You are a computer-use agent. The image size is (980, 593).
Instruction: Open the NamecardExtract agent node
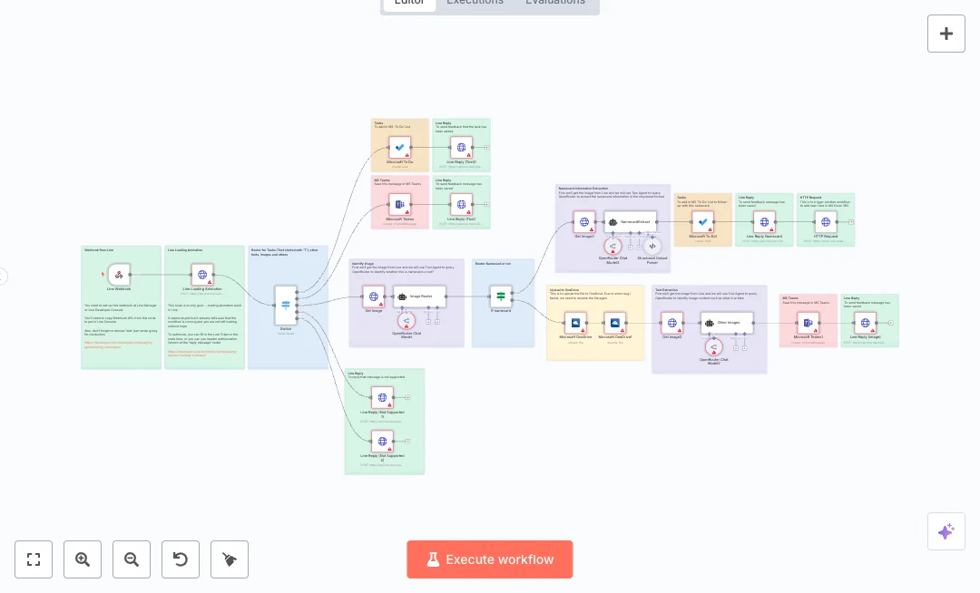629,221
